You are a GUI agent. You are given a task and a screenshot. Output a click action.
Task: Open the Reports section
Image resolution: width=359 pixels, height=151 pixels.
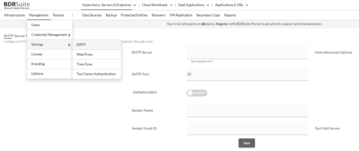tap(230, 15)
